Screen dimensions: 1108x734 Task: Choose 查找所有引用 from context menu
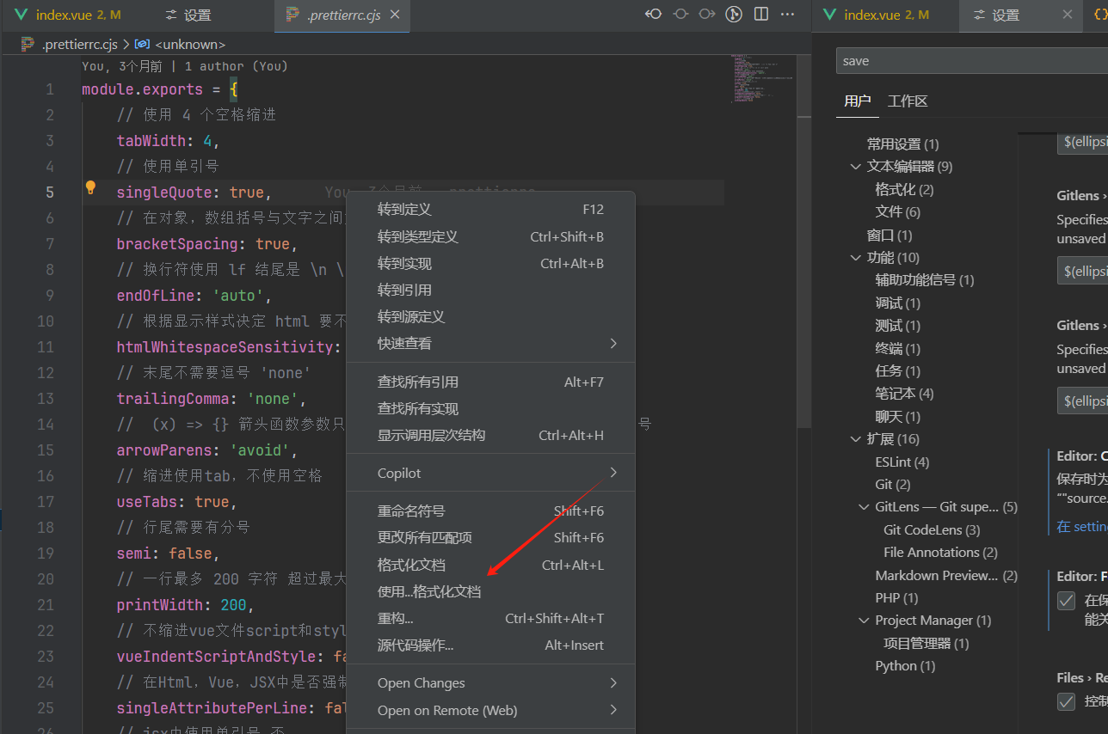[490, 382]
